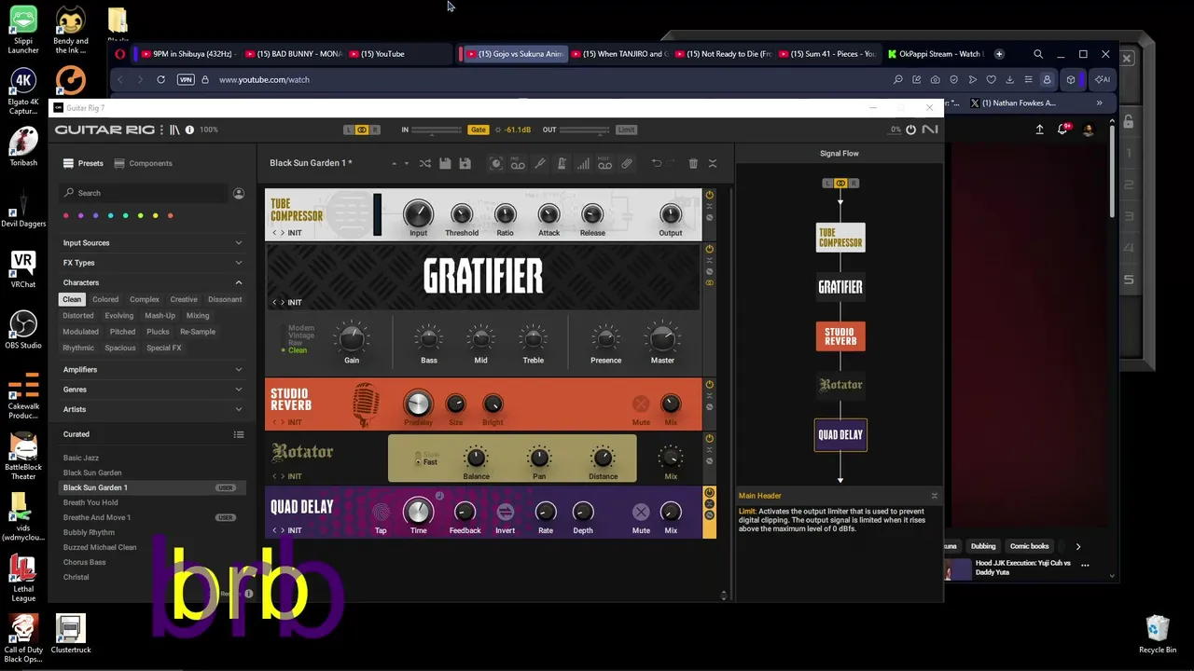This screenshot has height=671, width=1194.
Task: Mute the Quad Delay
Action: pyautogui.click(x=641, y=512)
